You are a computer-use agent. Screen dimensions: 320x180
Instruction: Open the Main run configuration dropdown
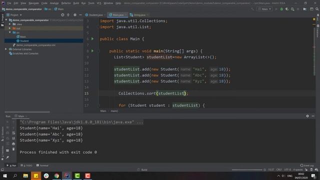264,9
